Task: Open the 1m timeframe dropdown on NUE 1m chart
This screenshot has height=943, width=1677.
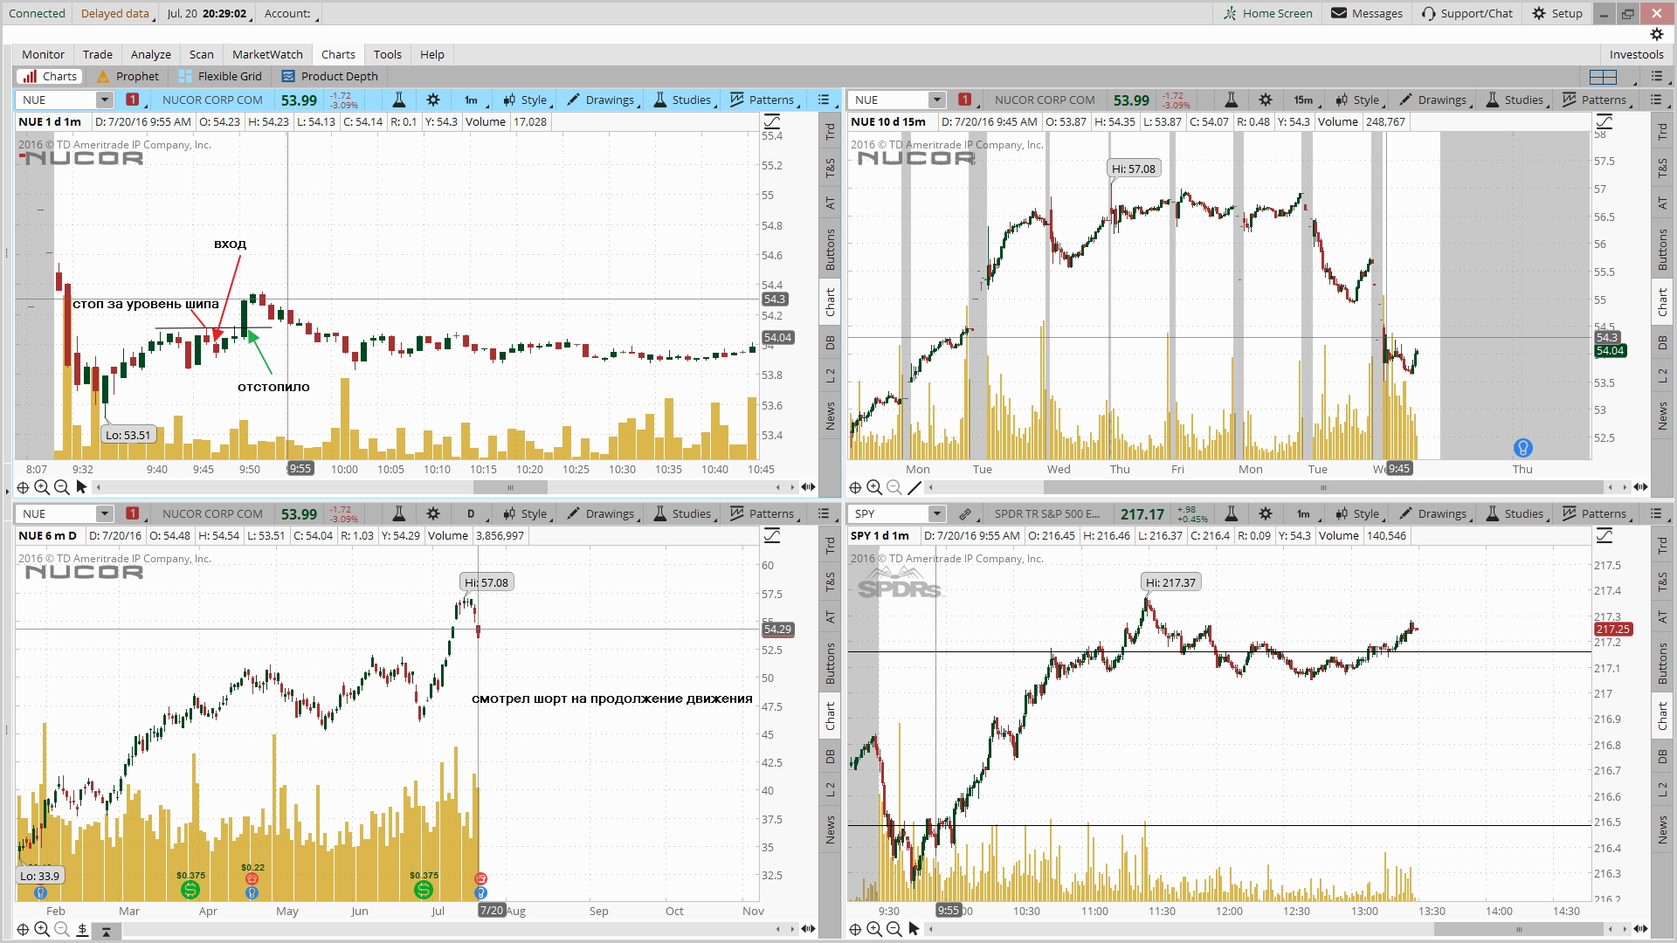Action: coord(474,100)
